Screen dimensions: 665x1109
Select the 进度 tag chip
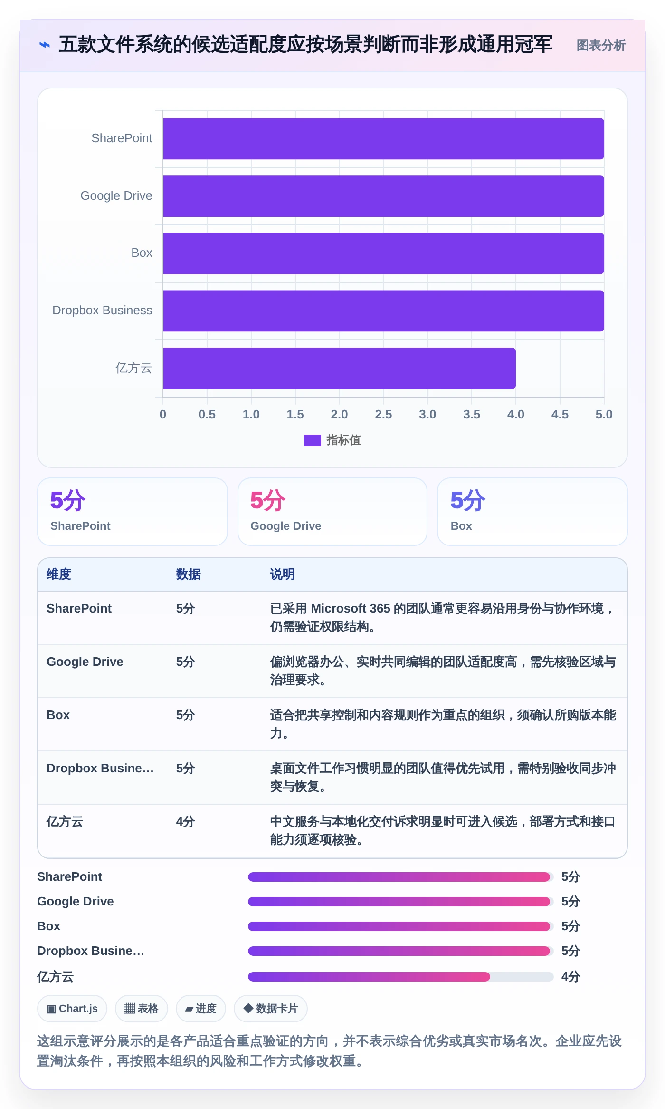click(x=201, y=1009)
